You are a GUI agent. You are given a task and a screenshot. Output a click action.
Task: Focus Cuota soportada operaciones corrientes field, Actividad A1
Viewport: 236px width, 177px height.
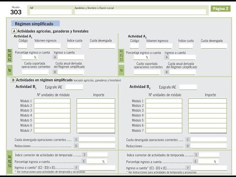[35, 72]
